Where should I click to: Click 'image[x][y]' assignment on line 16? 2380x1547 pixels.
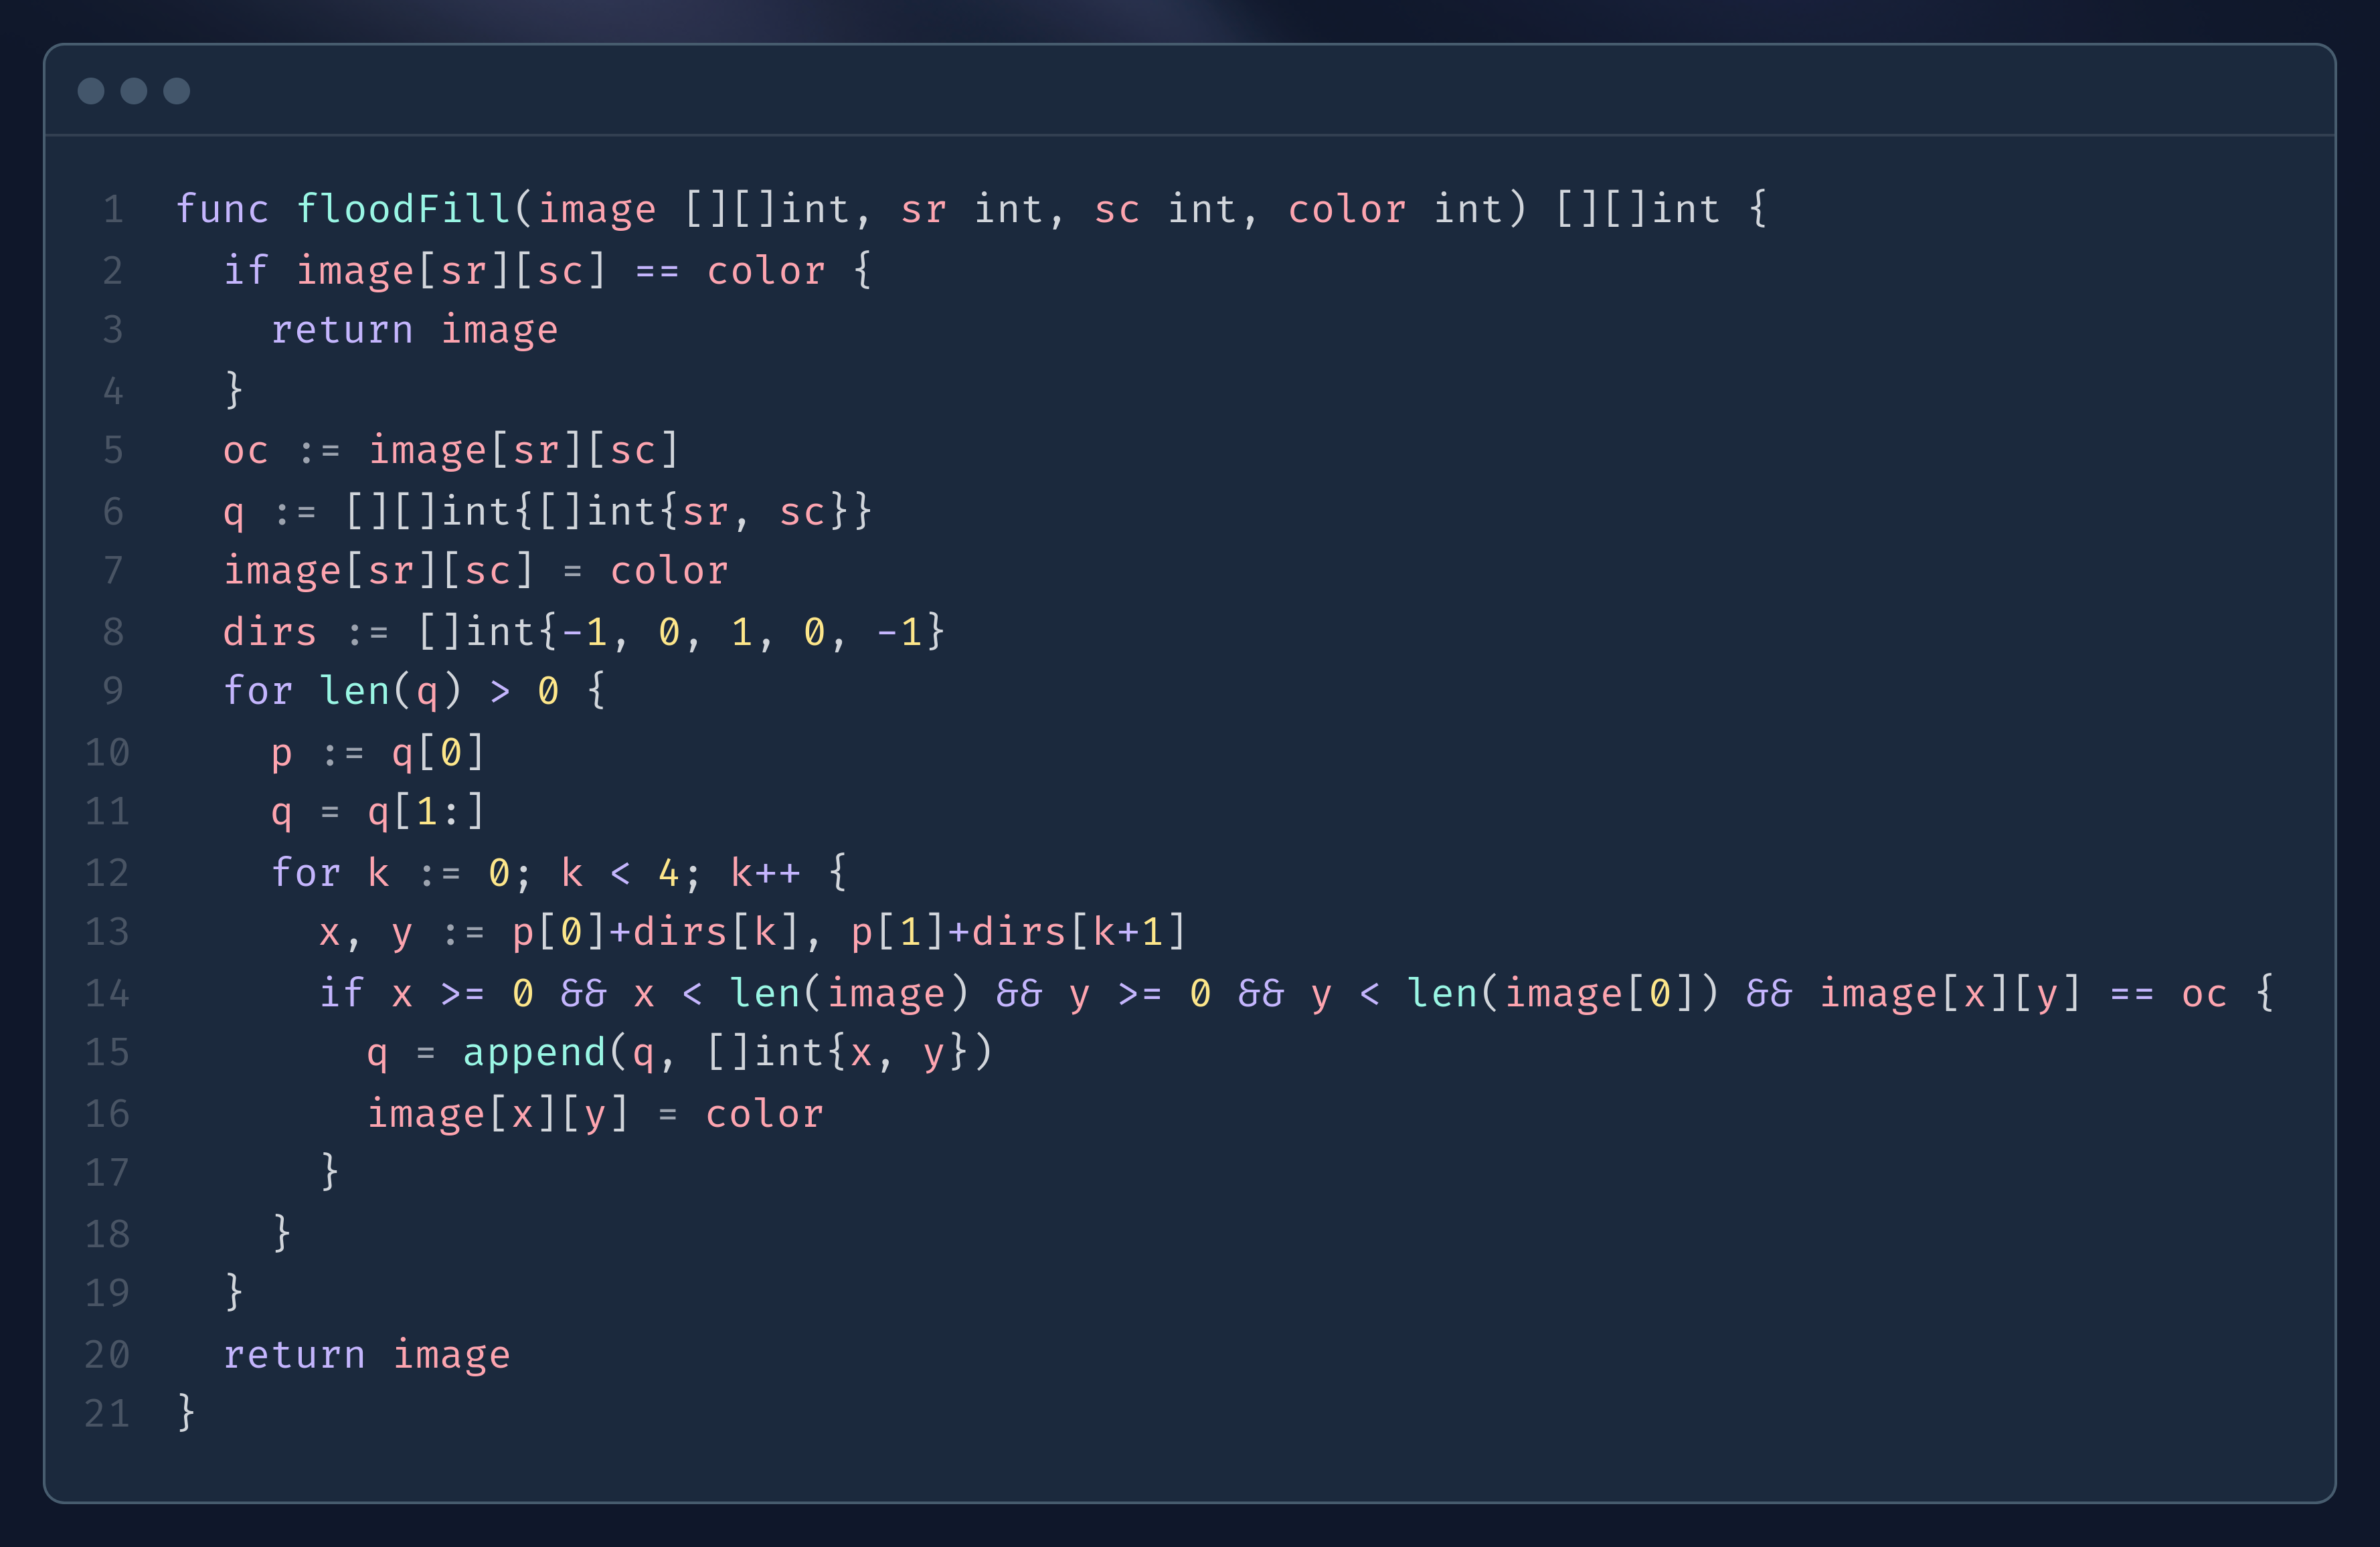[498, 1114]
